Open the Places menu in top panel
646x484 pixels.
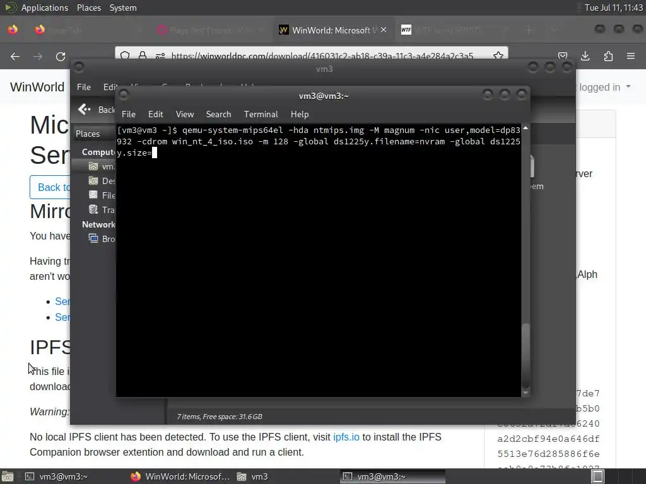click(88, 8)
